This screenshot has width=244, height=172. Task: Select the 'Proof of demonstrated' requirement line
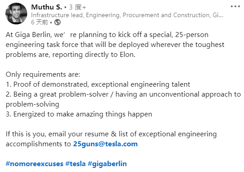pyautogui.click(x=98, y=84)
